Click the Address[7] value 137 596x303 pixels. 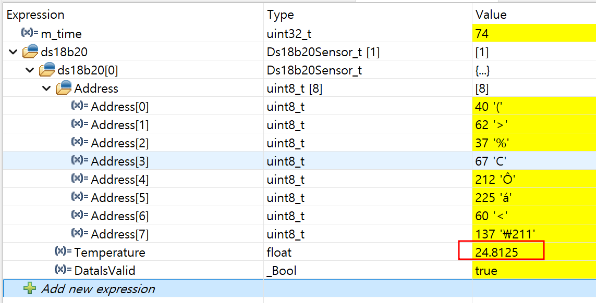[x=506, y=234]
